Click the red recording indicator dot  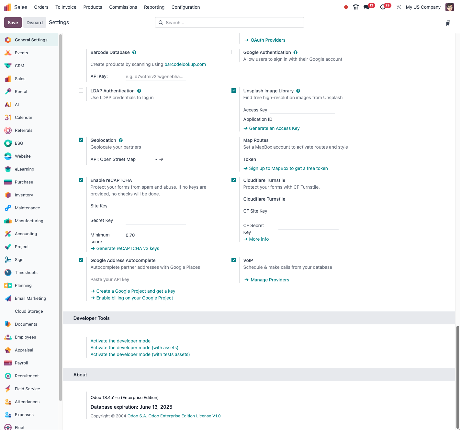(346, 7)
